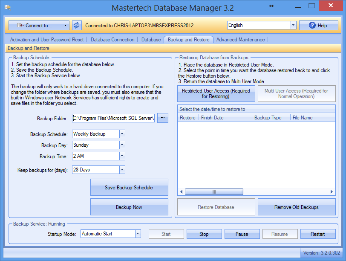Screen dimensions: 346x261
Task: Click the left scroll arrow of restore list
Action: (x=181, y=191)
